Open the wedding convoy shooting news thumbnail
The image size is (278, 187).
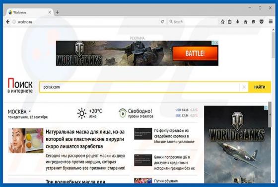tap(143, 134)
